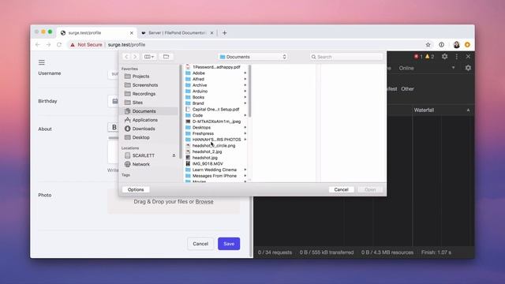505x284 pixels.
Task: Expand the Code folder arrow
Action: 245,115
